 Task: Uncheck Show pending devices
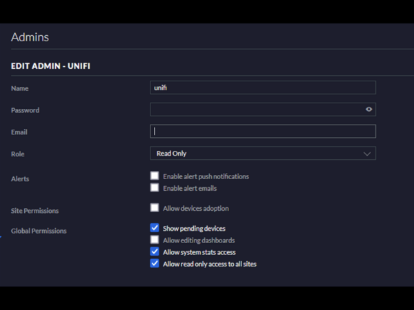click(155, 228)
